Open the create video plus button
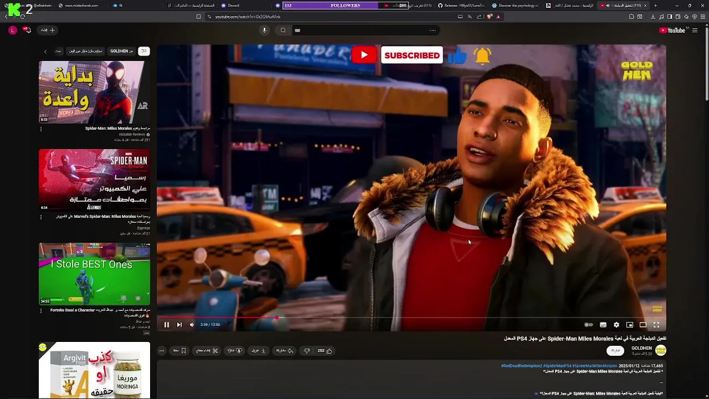The height and width of the screenshot is (399, 709). pyautogui.click(x=48, y=30)
